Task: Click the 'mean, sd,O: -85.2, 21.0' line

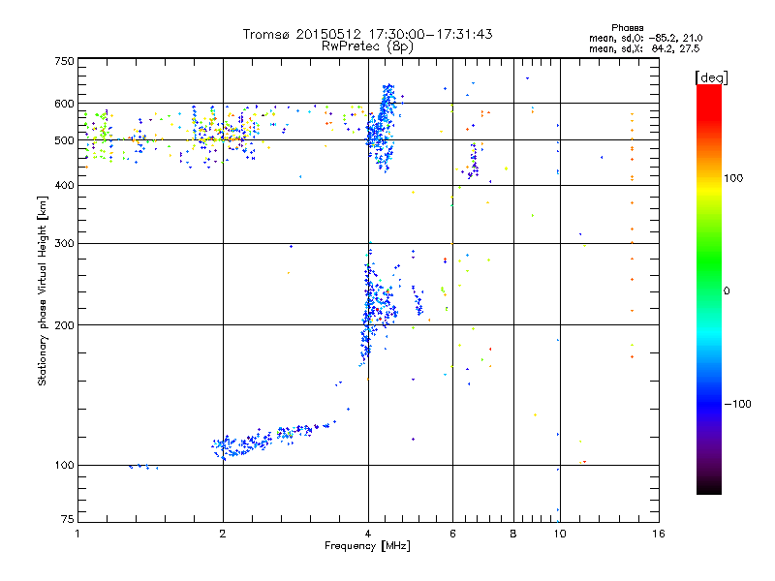Action: [x=645, y=38]
